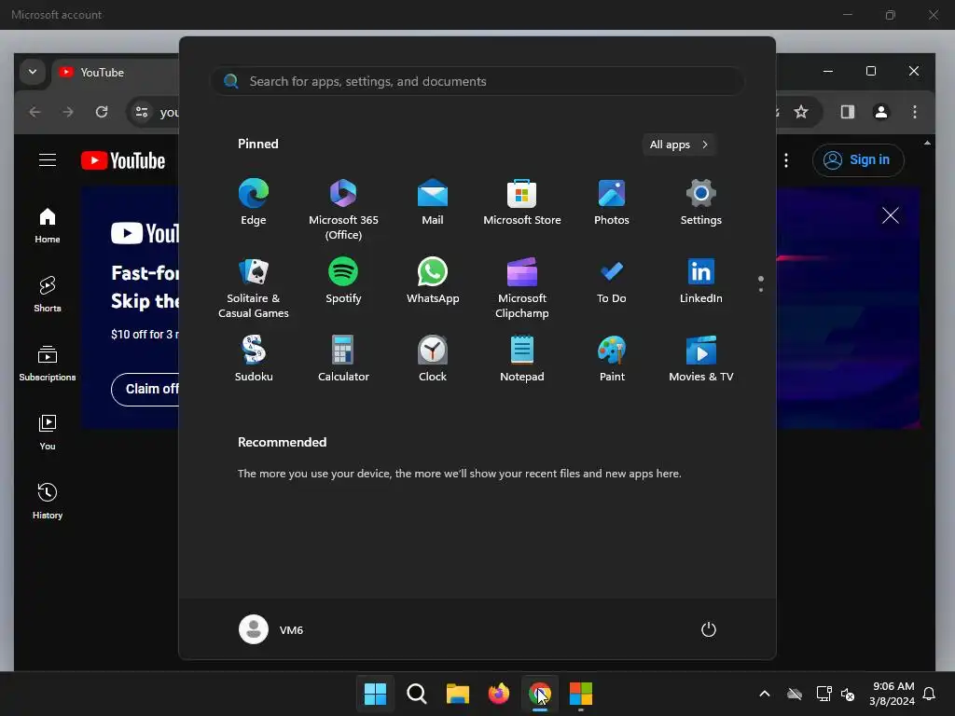Viewport: 955px width, 716px height.
Task: Reload the YouTube page
Action: [x=102, y=112]
